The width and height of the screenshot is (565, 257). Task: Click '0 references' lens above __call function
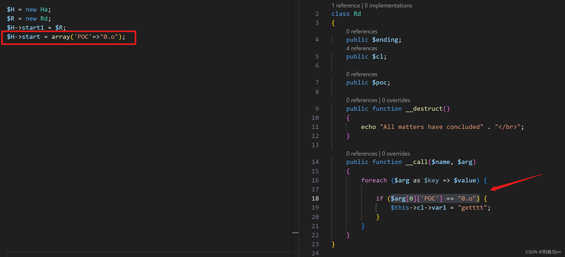(x=362, y=154)
